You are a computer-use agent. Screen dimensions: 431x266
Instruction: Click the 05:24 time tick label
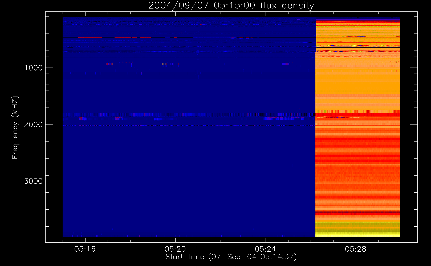(265, 249)
